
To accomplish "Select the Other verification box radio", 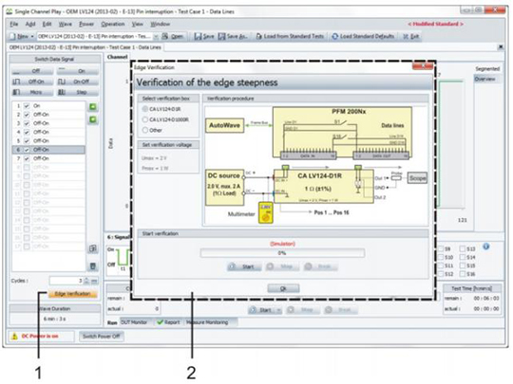I will point(145,130).
